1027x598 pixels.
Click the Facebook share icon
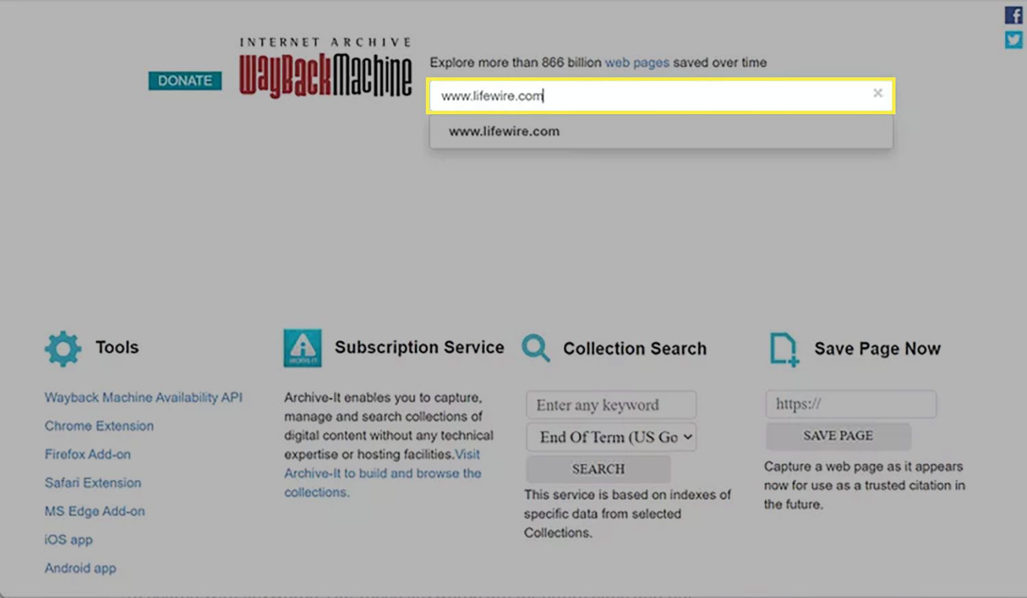point(1013,15)
